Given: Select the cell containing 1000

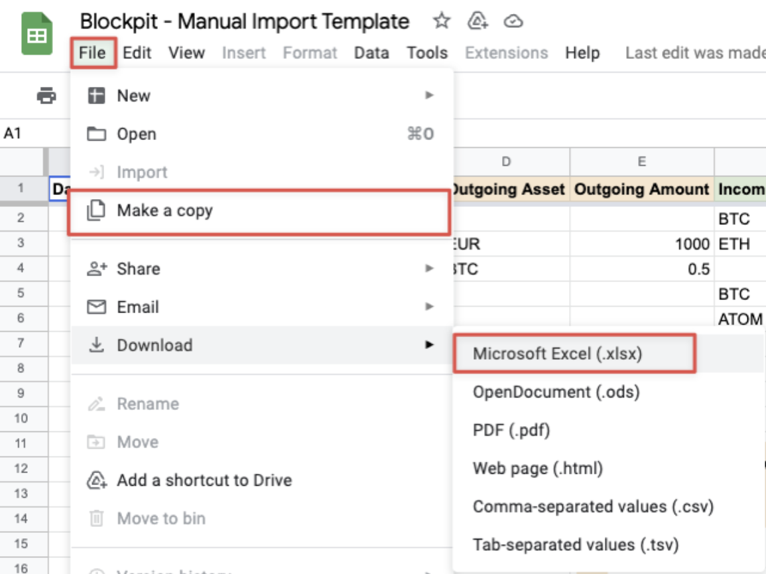Looking at the screenshot, I should click(641, 244).
